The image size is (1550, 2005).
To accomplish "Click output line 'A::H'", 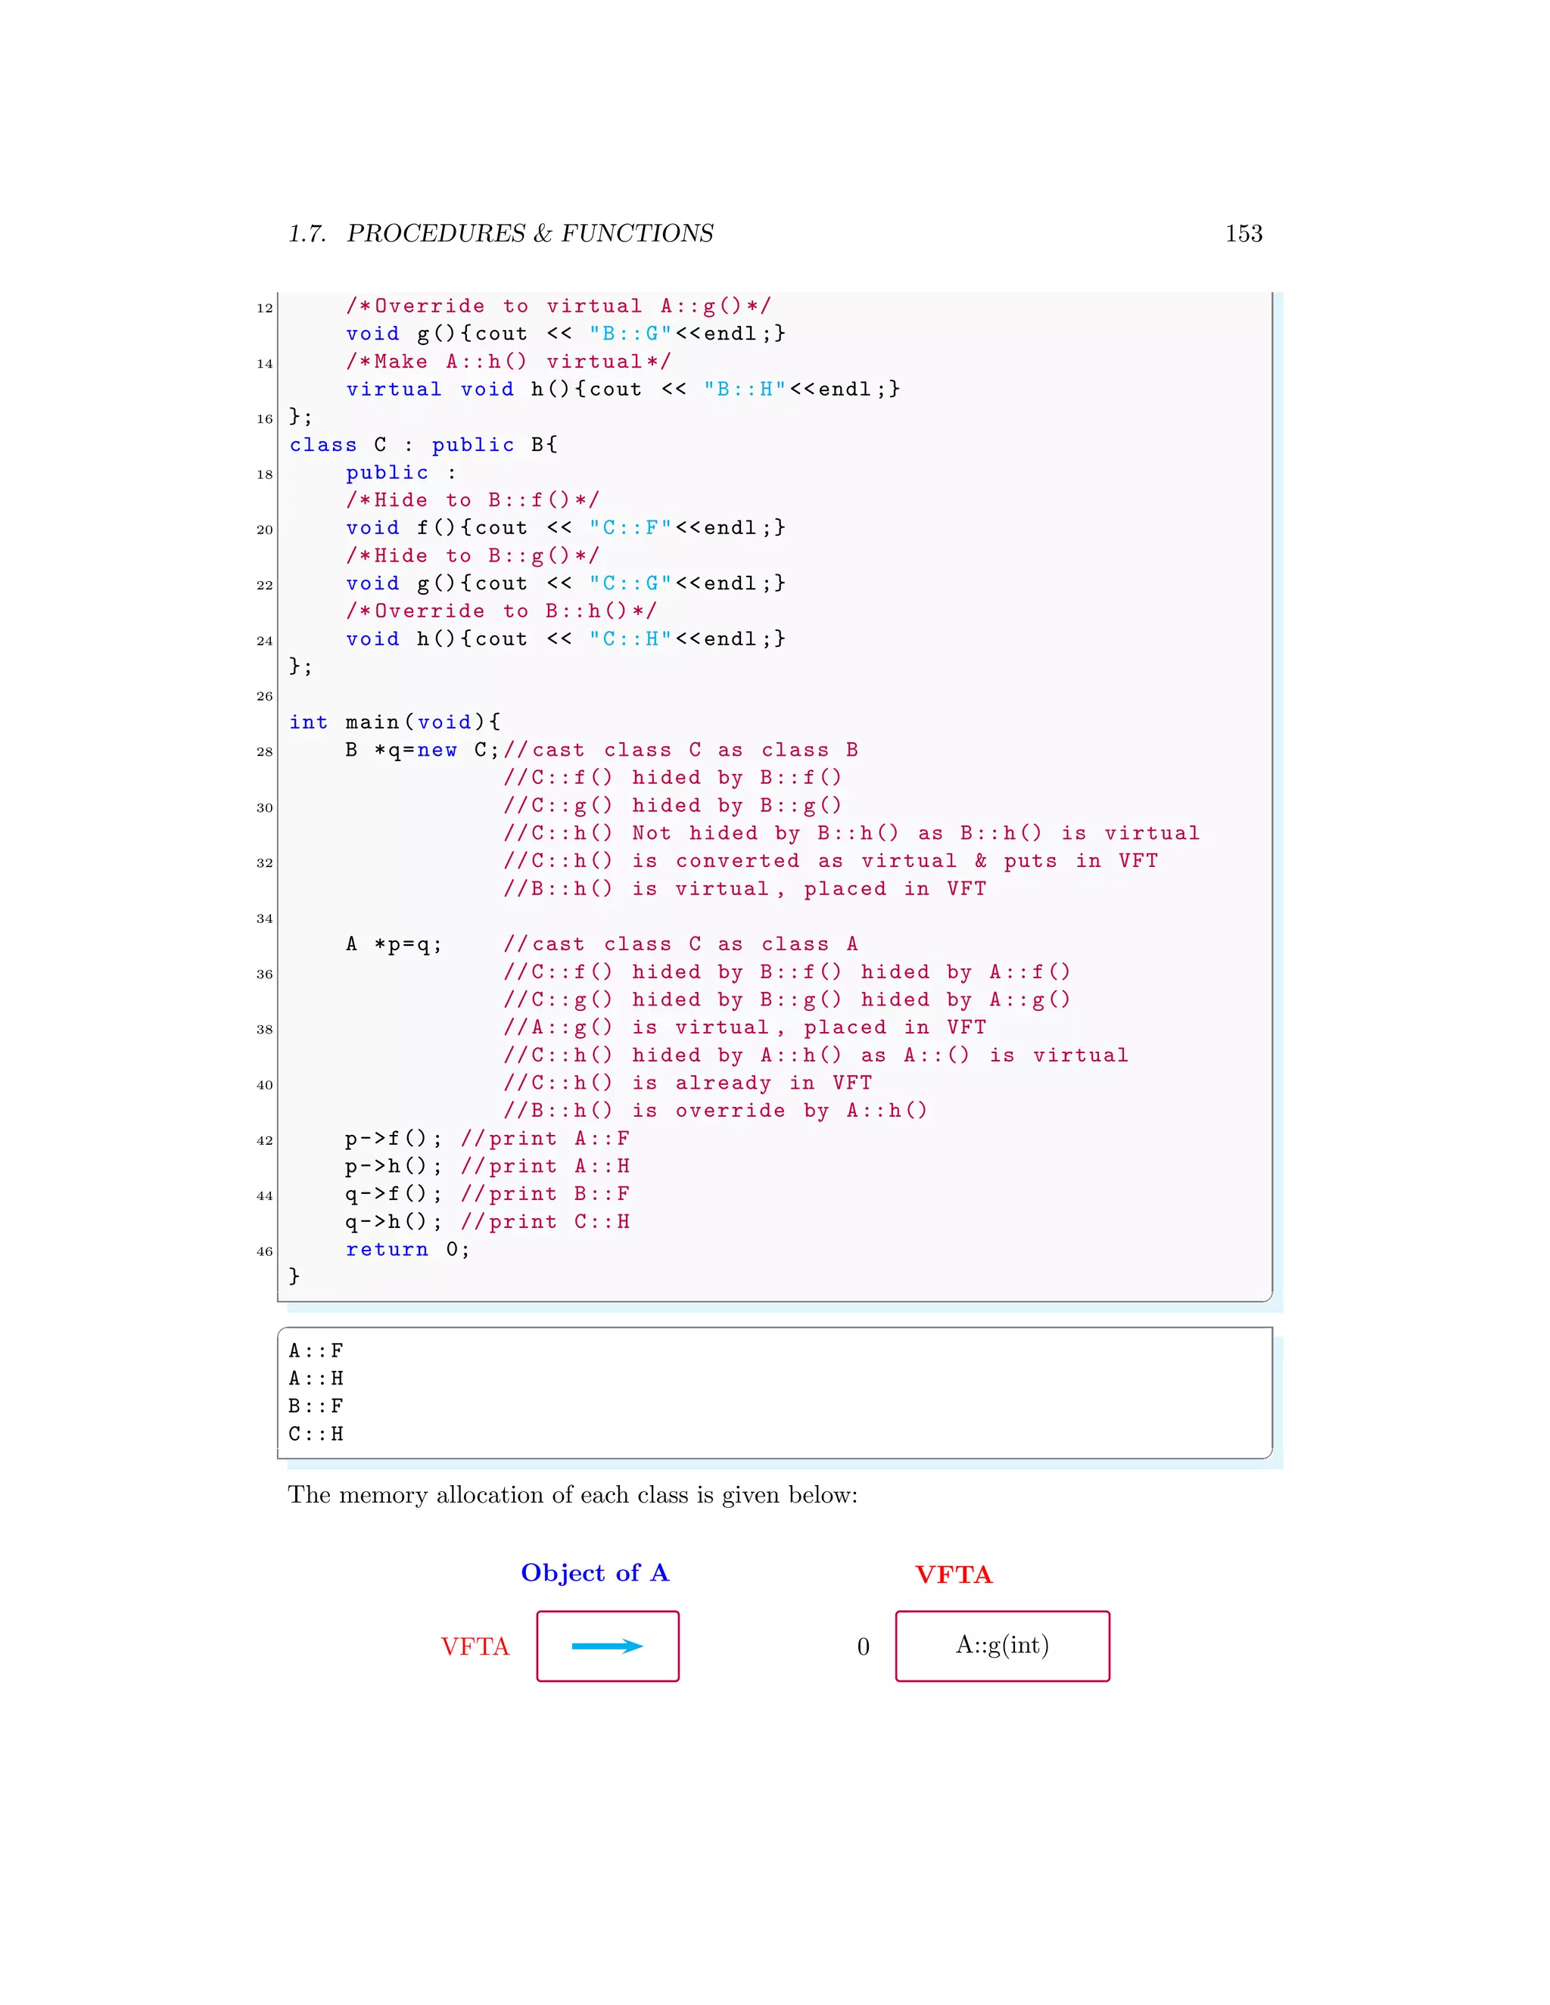I will 316,1379.
